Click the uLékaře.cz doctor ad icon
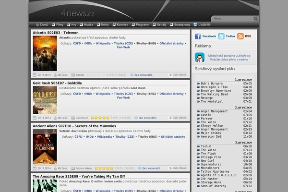Screen dimensions: 288x192 point(200,58)
